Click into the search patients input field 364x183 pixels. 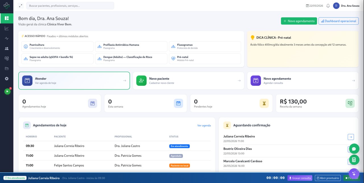click(x=70, y=6)
